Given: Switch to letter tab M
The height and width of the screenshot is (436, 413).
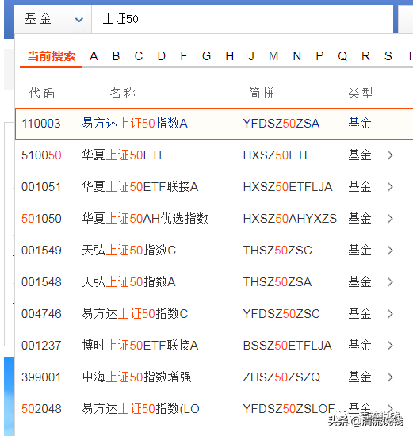Looking at the screenshot, I should click(x=273, y=56).
